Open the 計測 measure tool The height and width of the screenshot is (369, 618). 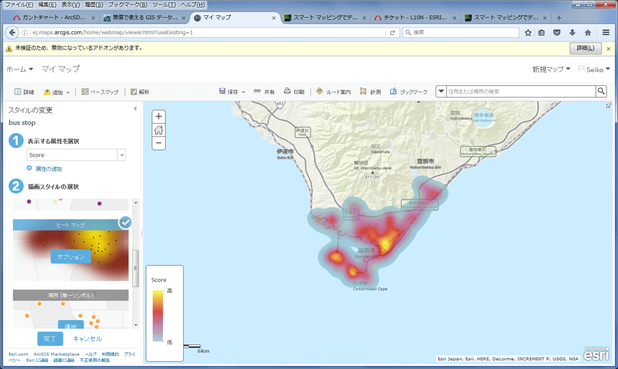(370, 92)
